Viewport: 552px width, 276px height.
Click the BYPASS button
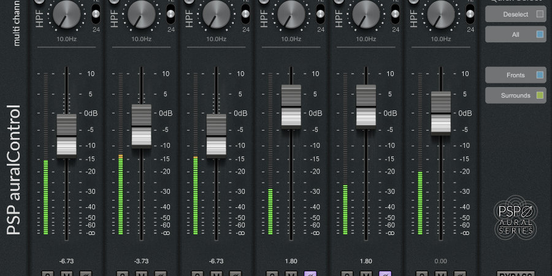[x=516, y=274]
